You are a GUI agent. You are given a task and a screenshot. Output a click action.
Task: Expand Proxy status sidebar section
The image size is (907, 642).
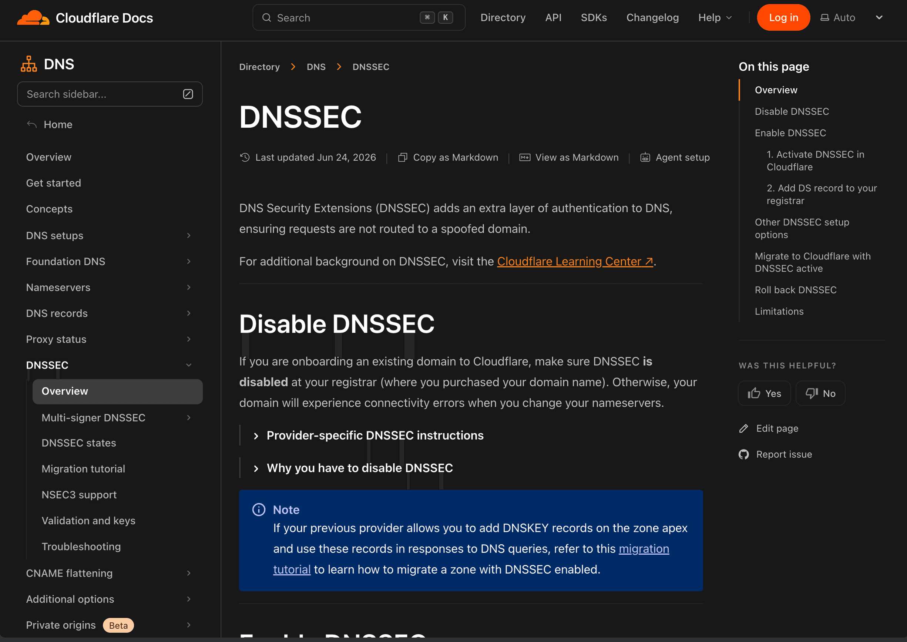click(x=189, y=339)
